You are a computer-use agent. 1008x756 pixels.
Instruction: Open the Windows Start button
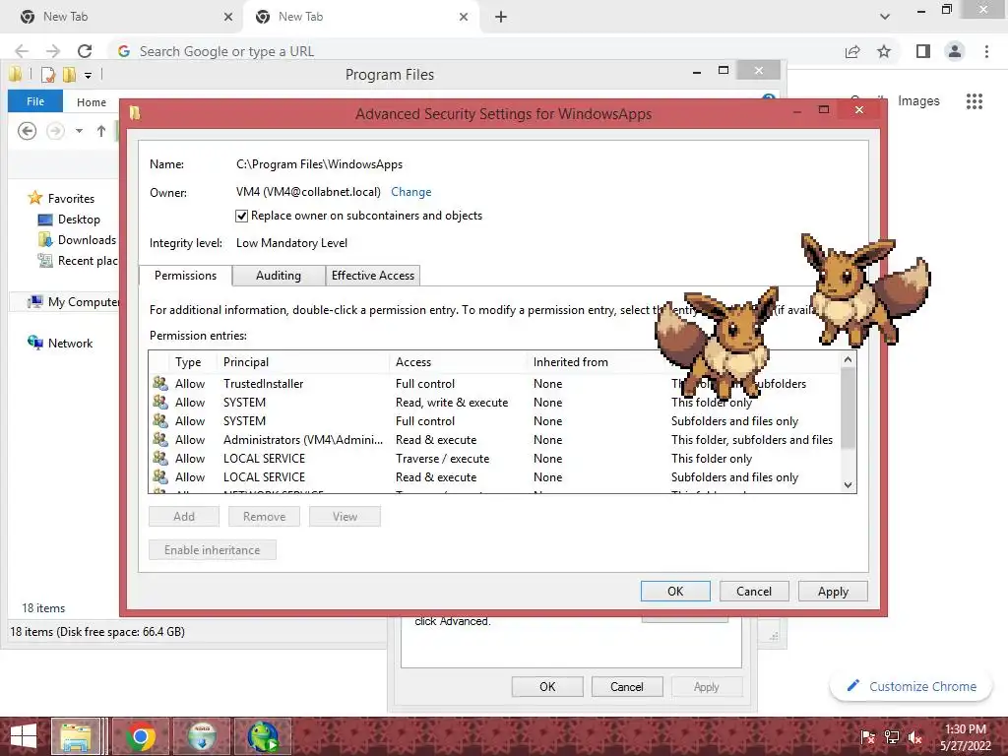tap(23, 736)
